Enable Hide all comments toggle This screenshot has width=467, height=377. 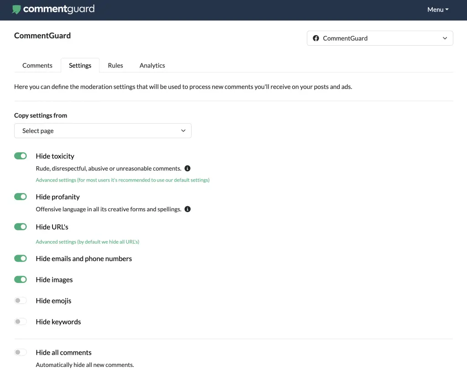(21, 352)
